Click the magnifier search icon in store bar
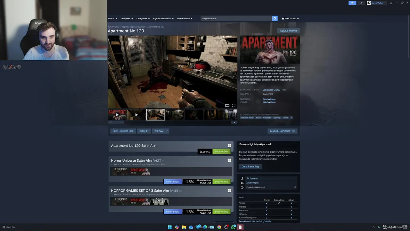The image size is (410, 231). tap(275, 18)
